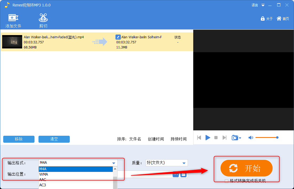This screenshot has width=294, height=189.
Task: Open the Cut (剪切) scissors tool
Action: click(x=43, y=18)
